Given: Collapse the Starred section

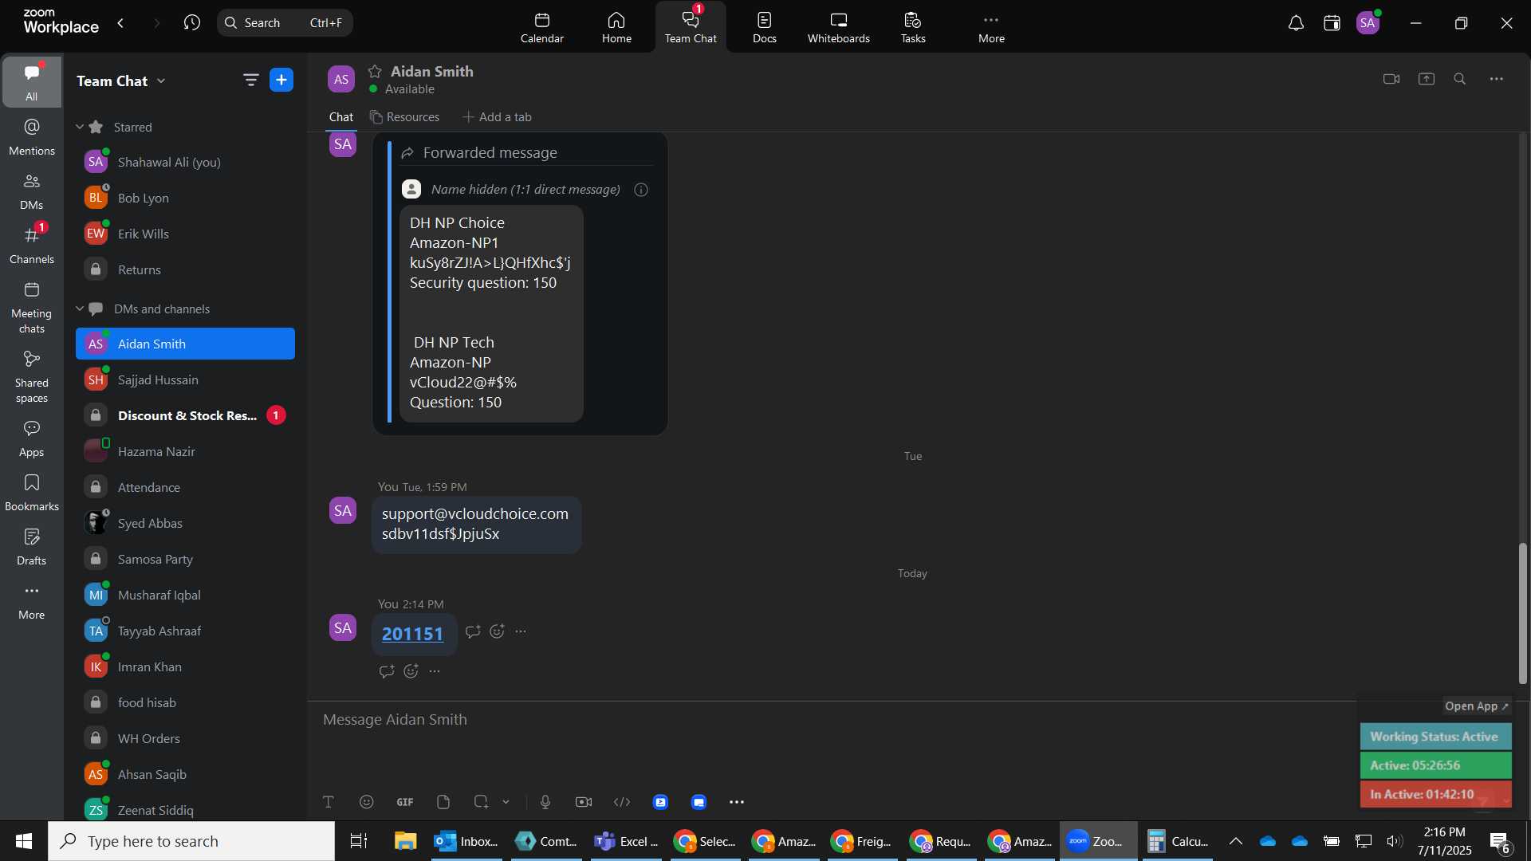Looking at the screenshot, I should 80,127.
